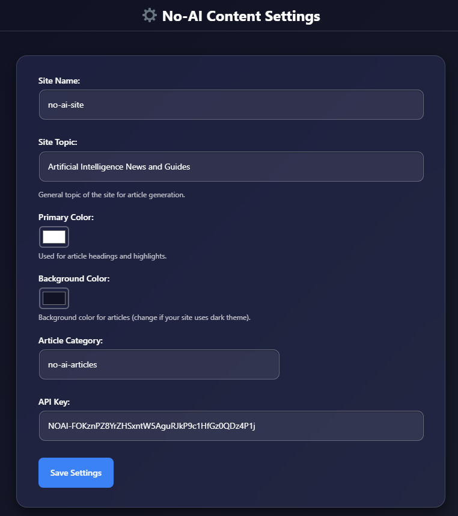Image resolution: width=458 pixels, height=516 pixels.
Task: Open the Background Color picker swatch
Action: (53, 298)
